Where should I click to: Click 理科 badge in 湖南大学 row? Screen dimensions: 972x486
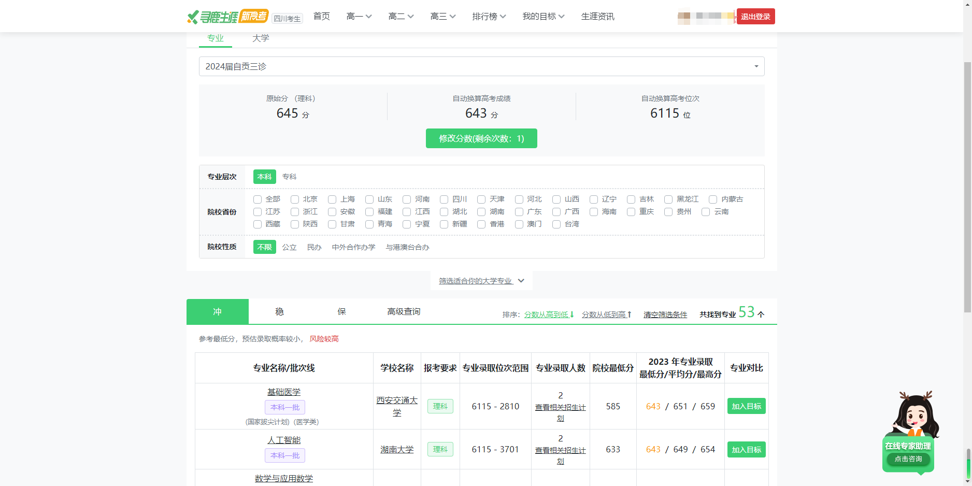pyautogui.click(x=440, y=449)
